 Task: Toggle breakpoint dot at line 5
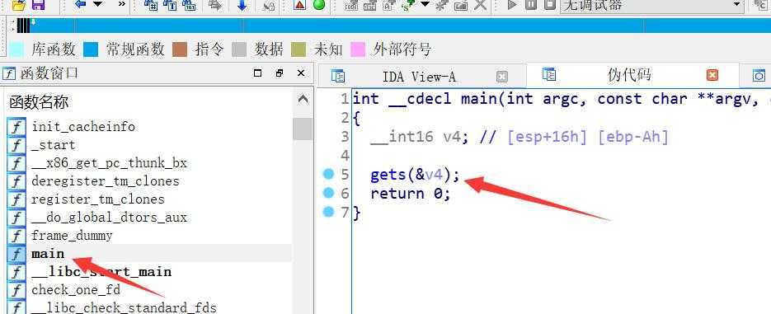(x=328, y=174)
